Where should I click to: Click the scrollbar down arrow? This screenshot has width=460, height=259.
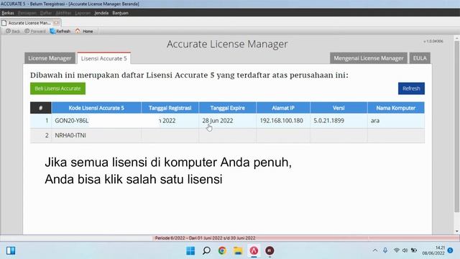pyautogui.click(x=457, y=232)
